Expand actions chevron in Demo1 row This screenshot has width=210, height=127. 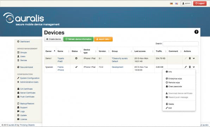(x=194, y=58)
